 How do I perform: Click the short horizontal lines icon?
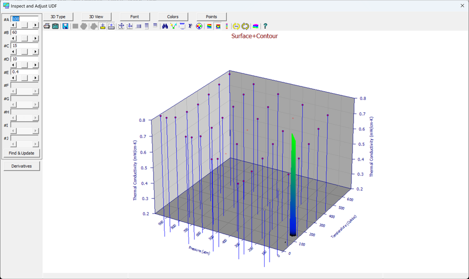(155, 26)
